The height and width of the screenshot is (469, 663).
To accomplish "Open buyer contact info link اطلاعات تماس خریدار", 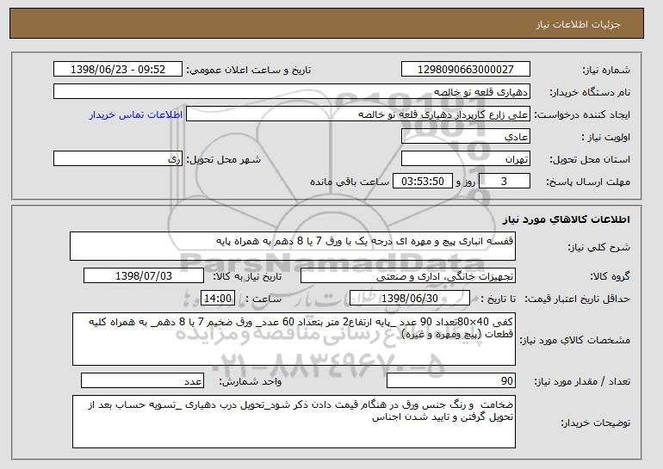I will (x=136, y=114).
